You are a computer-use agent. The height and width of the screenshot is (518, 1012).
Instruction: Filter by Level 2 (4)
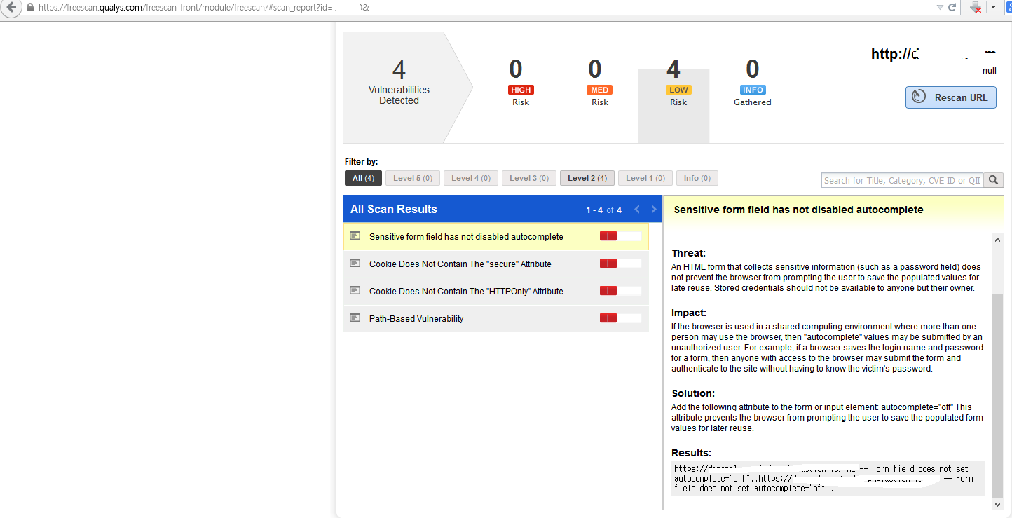[x=587, y=178]
